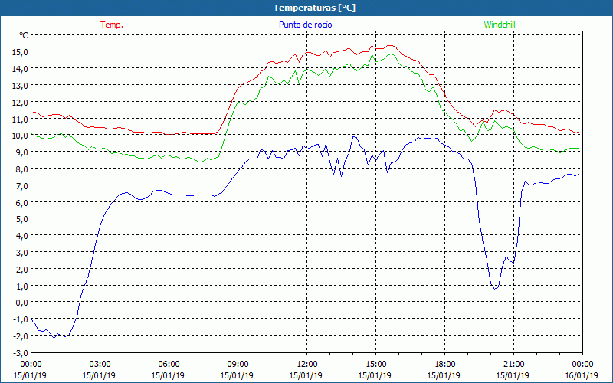Click the "15/01/19" date under 12:00

click(306, 375)
